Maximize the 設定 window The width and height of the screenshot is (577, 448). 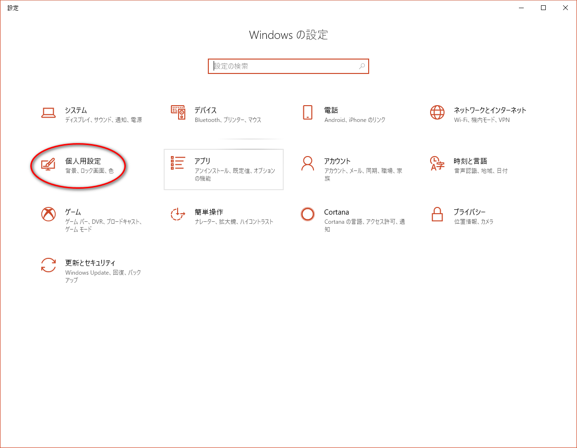[x=543, y=8]
